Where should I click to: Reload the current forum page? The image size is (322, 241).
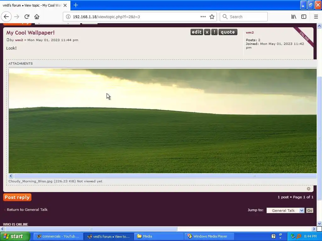tap(27, 17)
